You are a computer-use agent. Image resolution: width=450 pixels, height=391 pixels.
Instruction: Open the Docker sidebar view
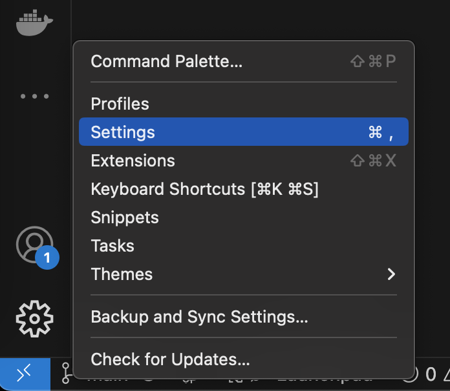[x=34, y=23]
